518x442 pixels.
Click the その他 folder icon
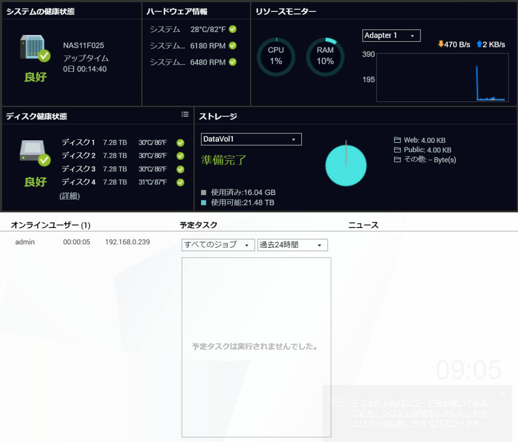[x=397, y=160]
